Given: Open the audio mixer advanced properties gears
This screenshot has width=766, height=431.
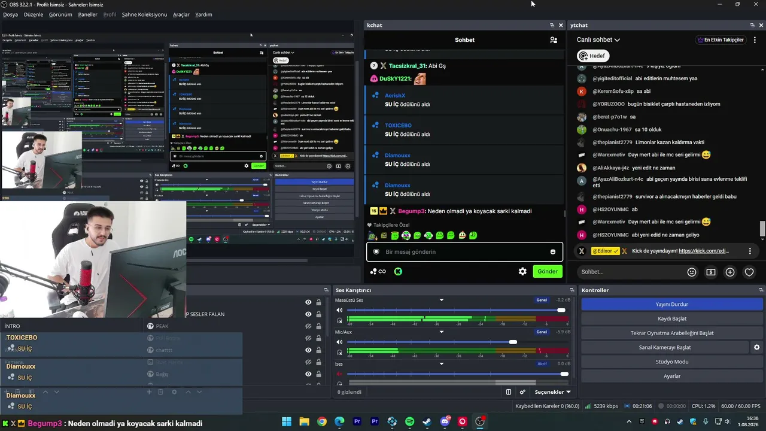Looking at the screenshot, I should (x=522, y=392).
